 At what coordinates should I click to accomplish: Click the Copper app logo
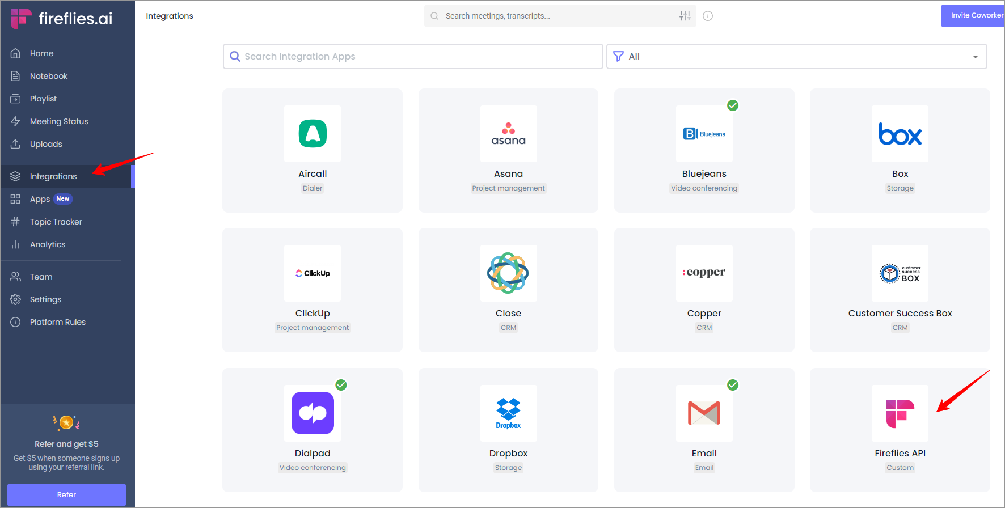[x=704, y=273]
